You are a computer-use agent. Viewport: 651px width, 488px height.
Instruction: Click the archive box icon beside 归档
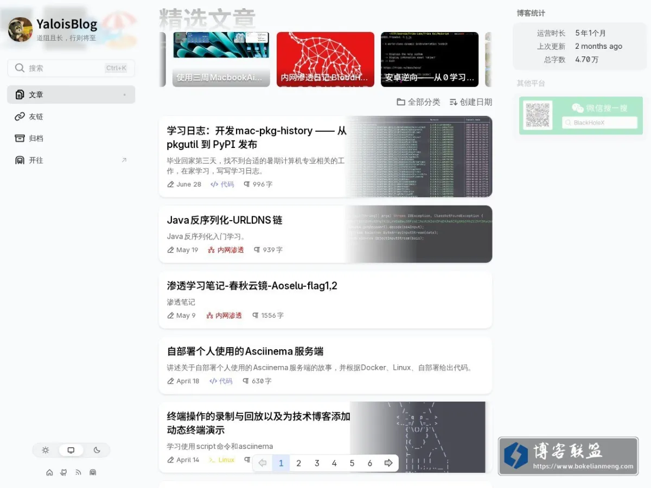tap(20, 138)
